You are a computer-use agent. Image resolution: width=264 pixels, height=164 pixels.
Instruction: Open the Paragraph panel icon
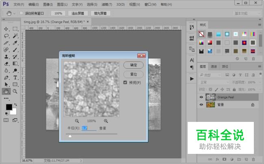coord(192,68)
